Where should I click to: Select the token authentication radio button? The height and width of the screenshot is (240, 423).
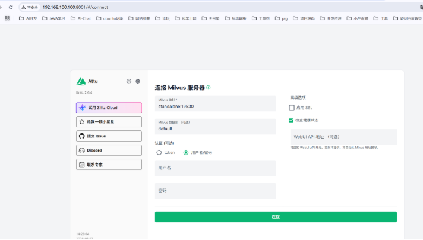click(159, 152)
